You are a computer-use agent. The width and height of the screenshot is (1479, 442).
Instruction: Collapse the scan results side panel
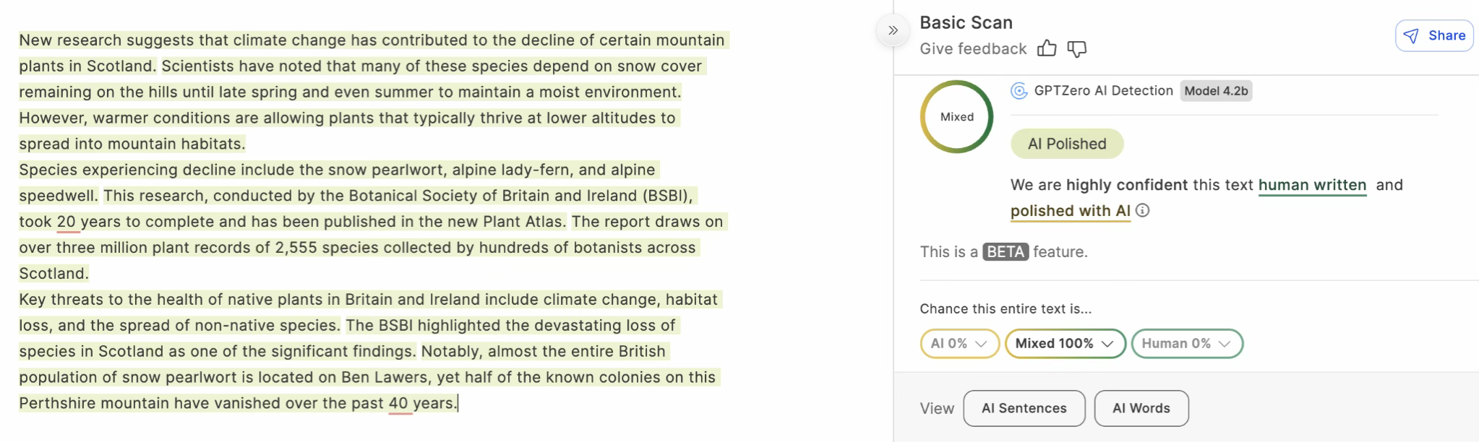click(893, 30)
